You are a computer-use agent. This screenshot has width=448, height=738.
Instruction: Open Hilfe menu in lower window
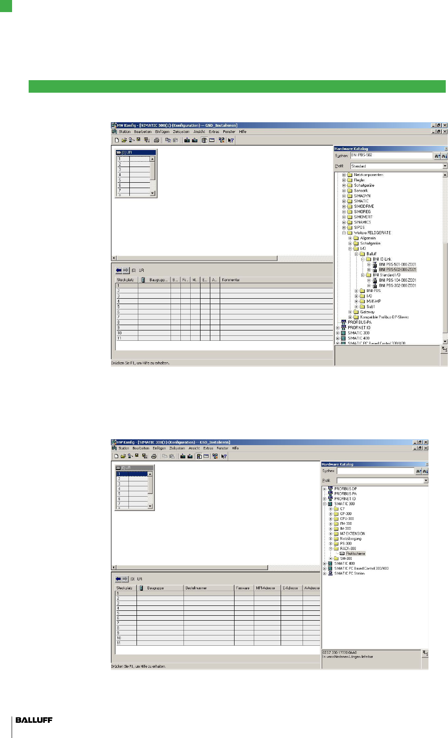click(x=235, y=448)
